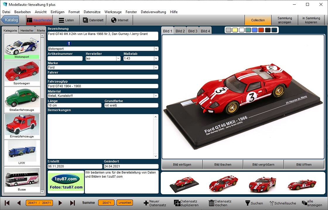Select the teal background color swatch
Image resolution: width=328 pixels, height=210 pixels.
pyautogui.click(x=248, y=30)
